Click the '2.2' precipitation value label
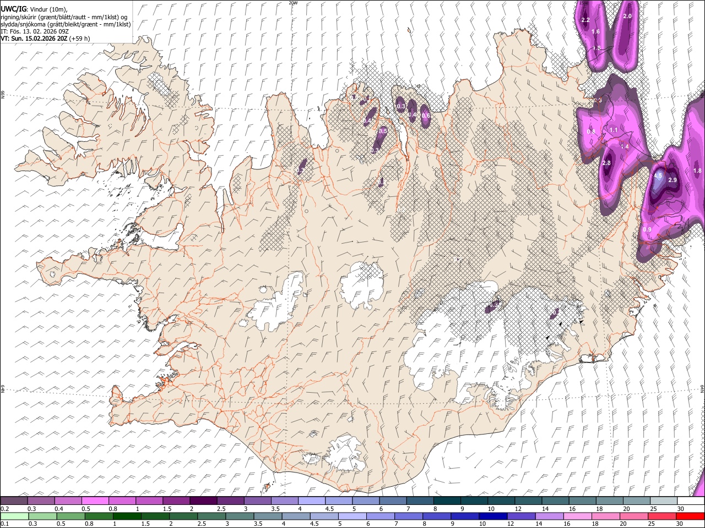This screenshot has width=705, height=528. [585, 20]
